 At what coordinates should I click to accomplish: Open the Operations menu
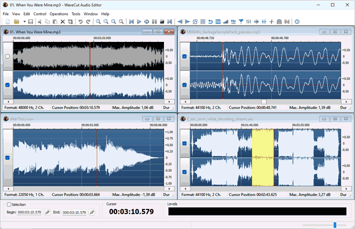pyautogui.click(x=59, y=14)
